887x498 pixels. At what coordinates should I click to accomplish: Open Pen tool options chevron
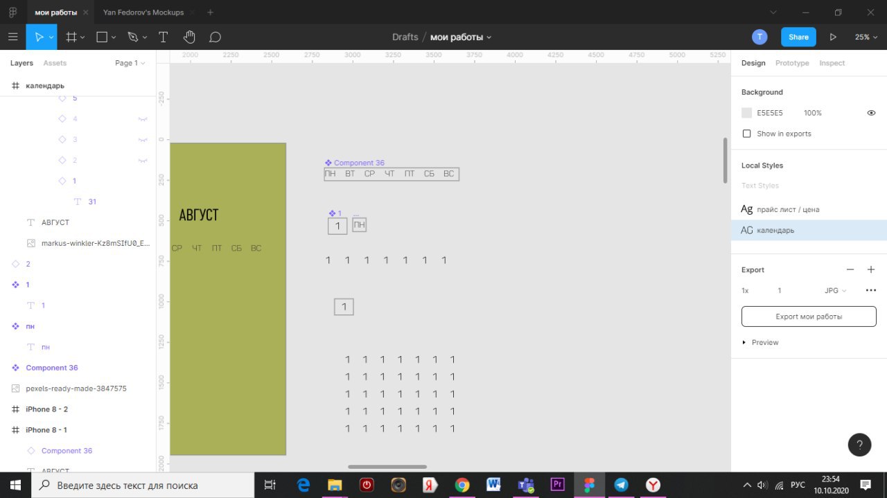tap(145, 37)
